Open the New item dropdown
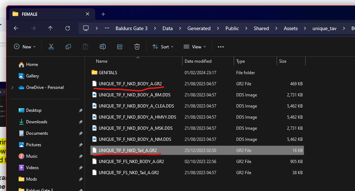Screen dimensions: 355x191 pyautogui.click(x=25, y=47)
